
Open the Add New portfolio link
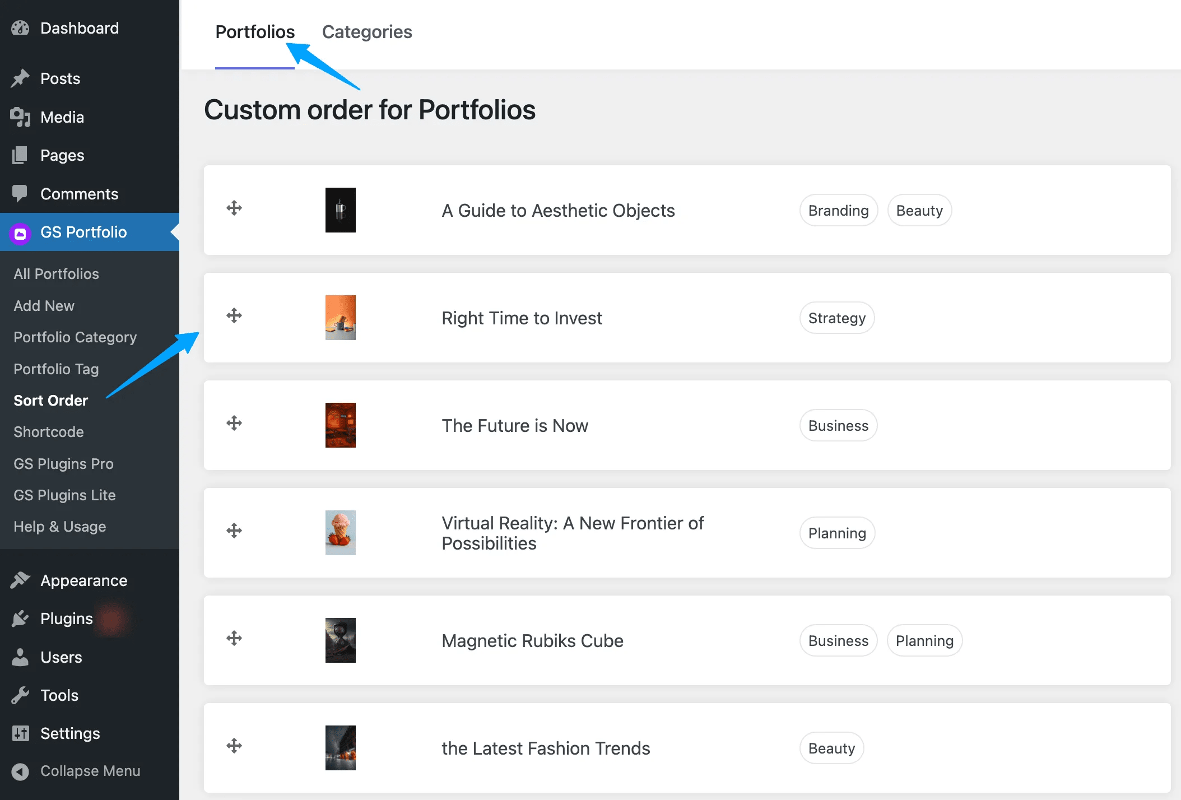(x=44, y=305)
